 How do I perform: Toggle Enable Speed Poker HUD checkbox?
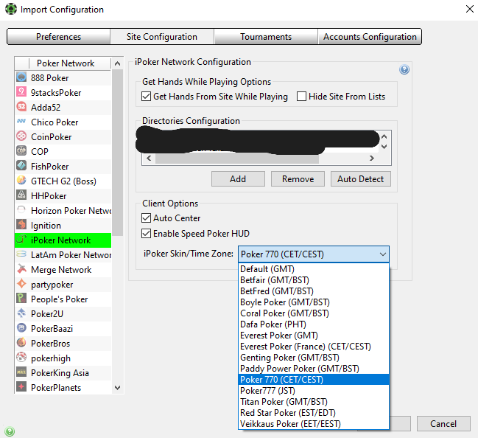[x=146, y=234]
